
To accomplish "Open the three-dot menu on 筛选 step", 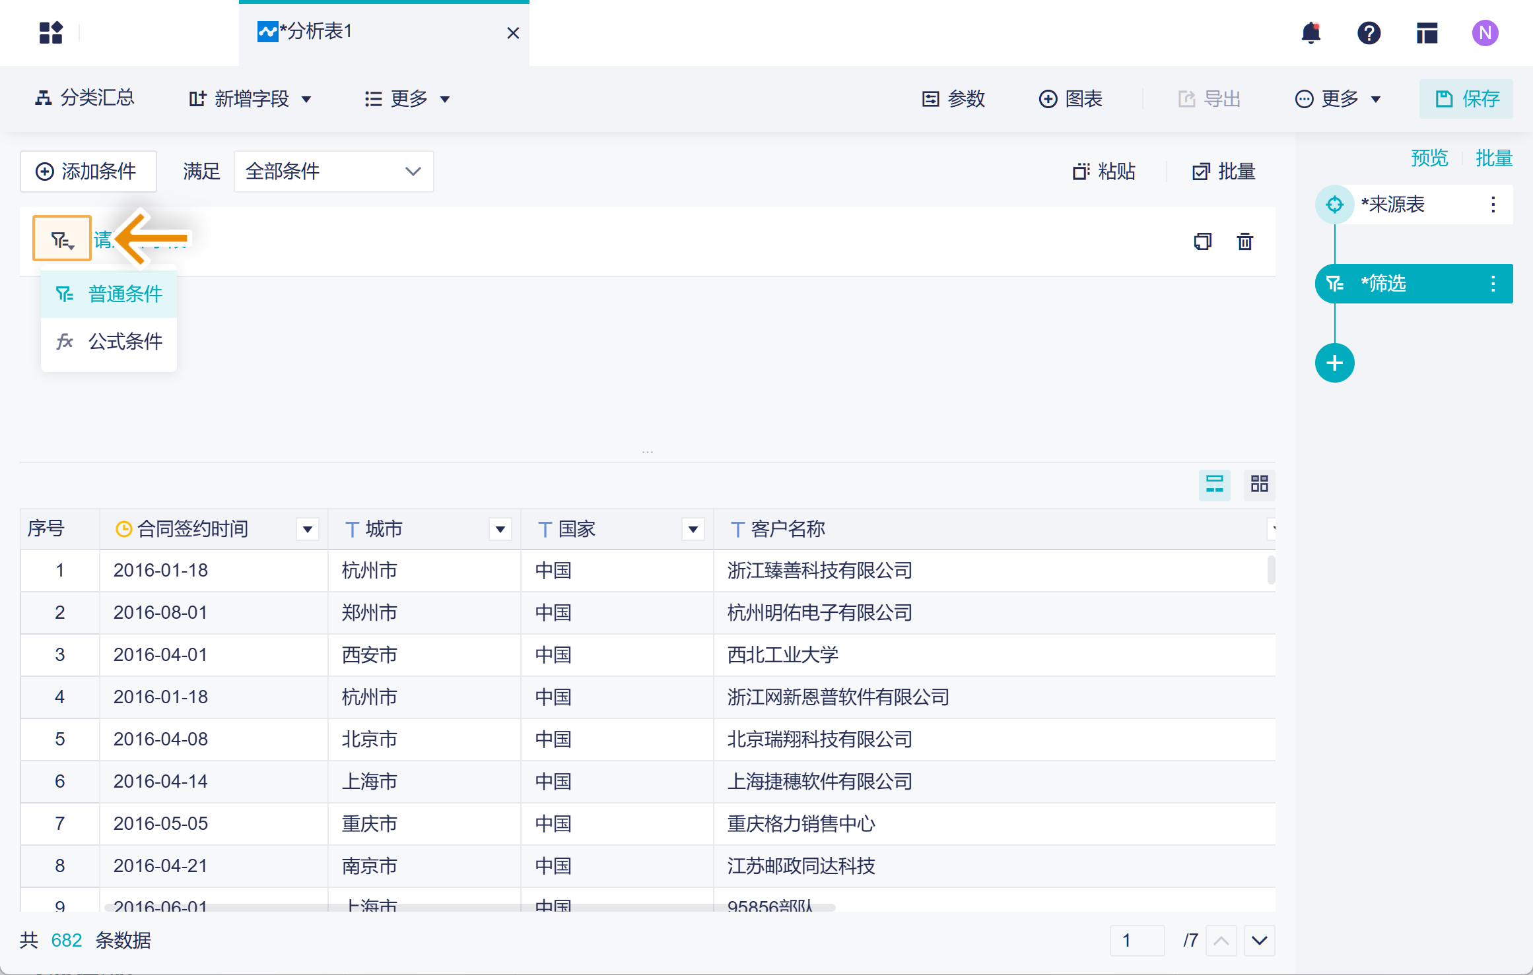I will (x=1493, y=284).
